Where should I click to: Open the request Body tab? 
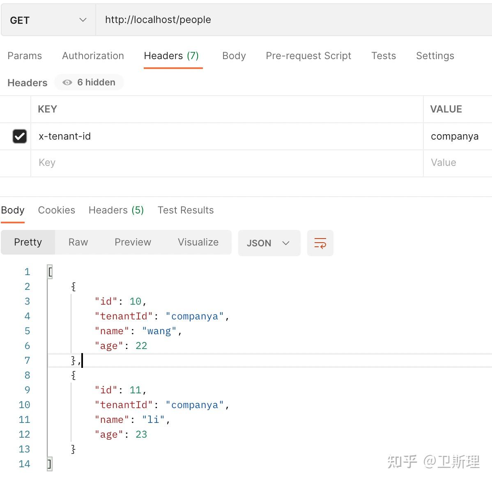coord(234,55)
